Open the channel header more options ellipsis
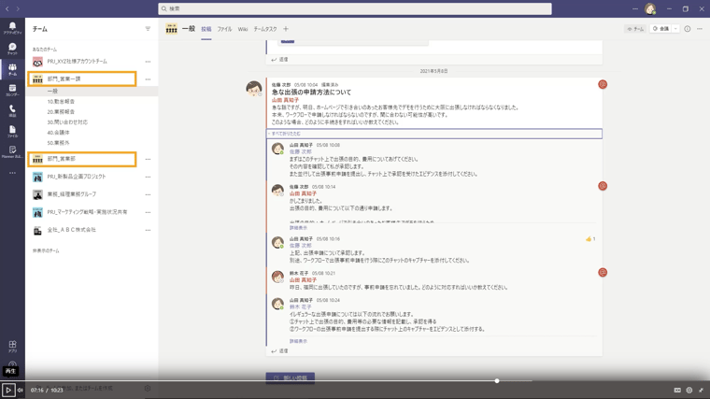 click(x=700, y=29)
